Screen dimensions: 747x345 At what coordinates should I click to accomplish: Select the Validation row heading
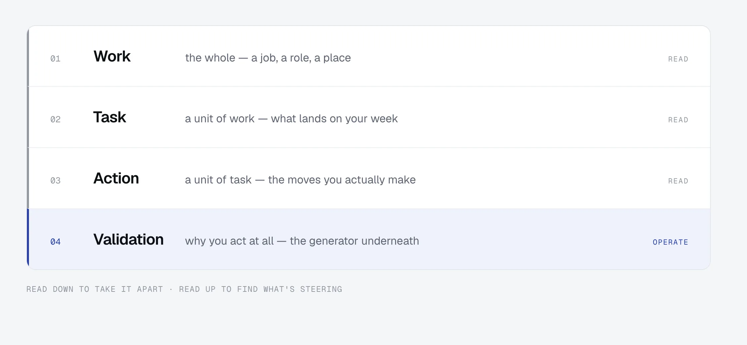point(128,239)
